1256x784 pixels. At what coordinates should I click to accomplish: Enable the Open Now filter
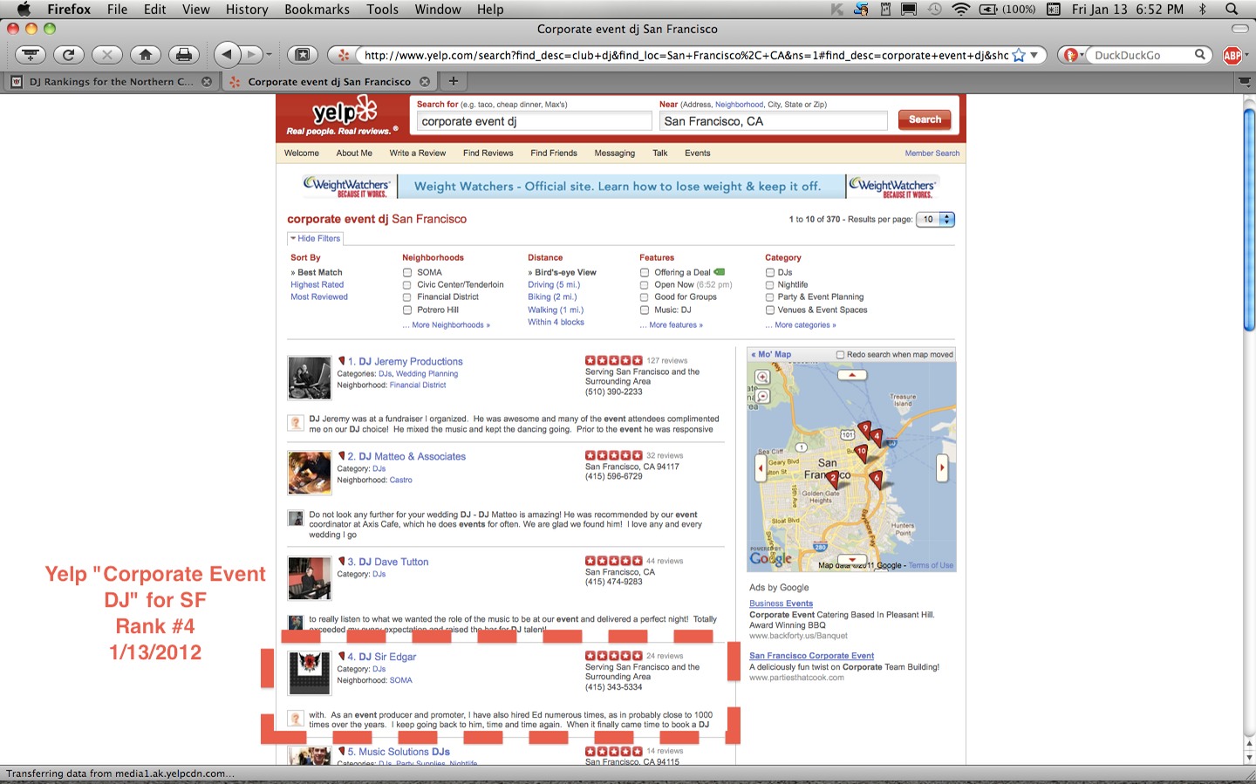(x=645, y=284)
